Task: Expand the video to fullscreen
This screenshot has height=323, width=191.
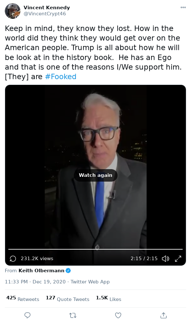Action: tap(178, 259)
